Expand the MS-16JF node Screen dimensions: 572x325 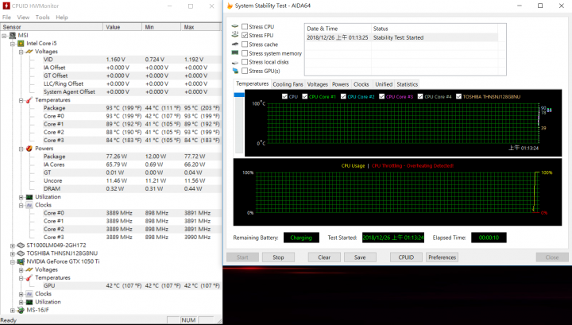(x=13, y=311)
